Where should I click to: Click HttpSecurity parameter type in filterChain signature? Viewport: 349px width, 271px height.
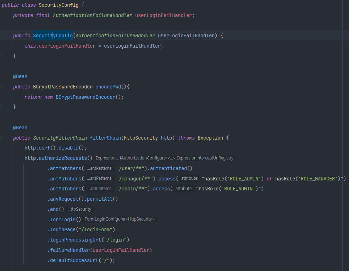tap(141, 138)
